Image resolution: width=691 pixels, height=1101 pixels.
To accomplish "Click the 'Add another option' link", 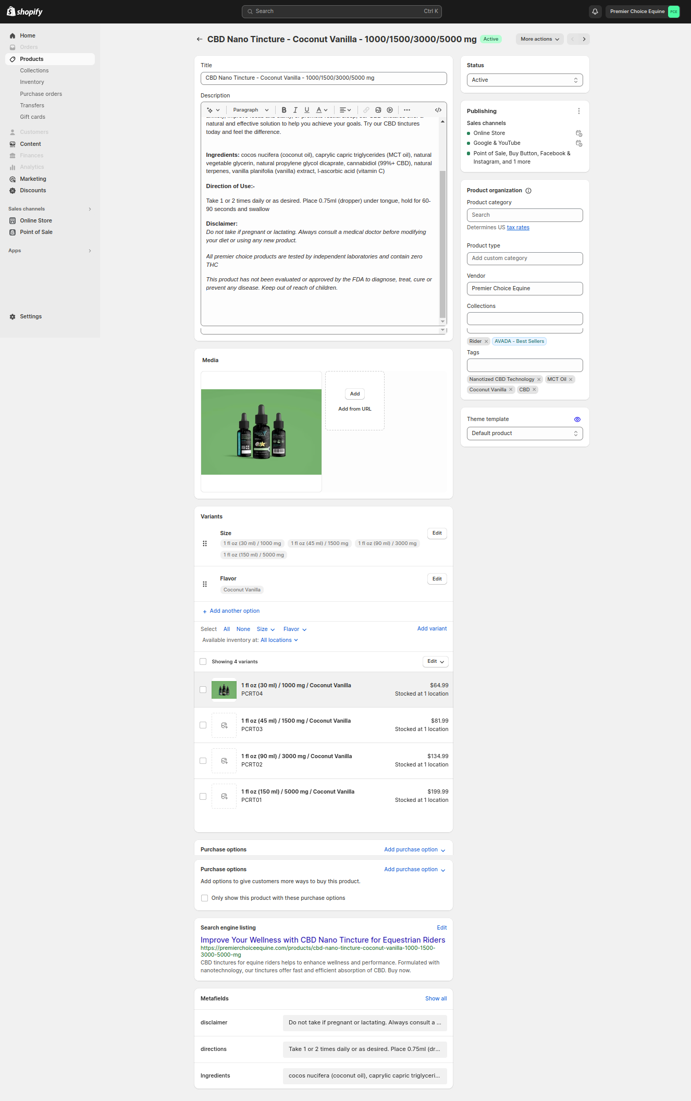I will pyautogui.click(x=234, y=611).
